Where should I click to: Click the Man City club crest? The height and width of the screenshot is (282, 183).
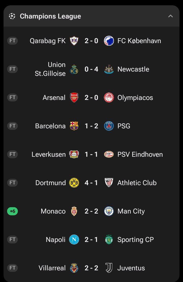pos(109,211)
